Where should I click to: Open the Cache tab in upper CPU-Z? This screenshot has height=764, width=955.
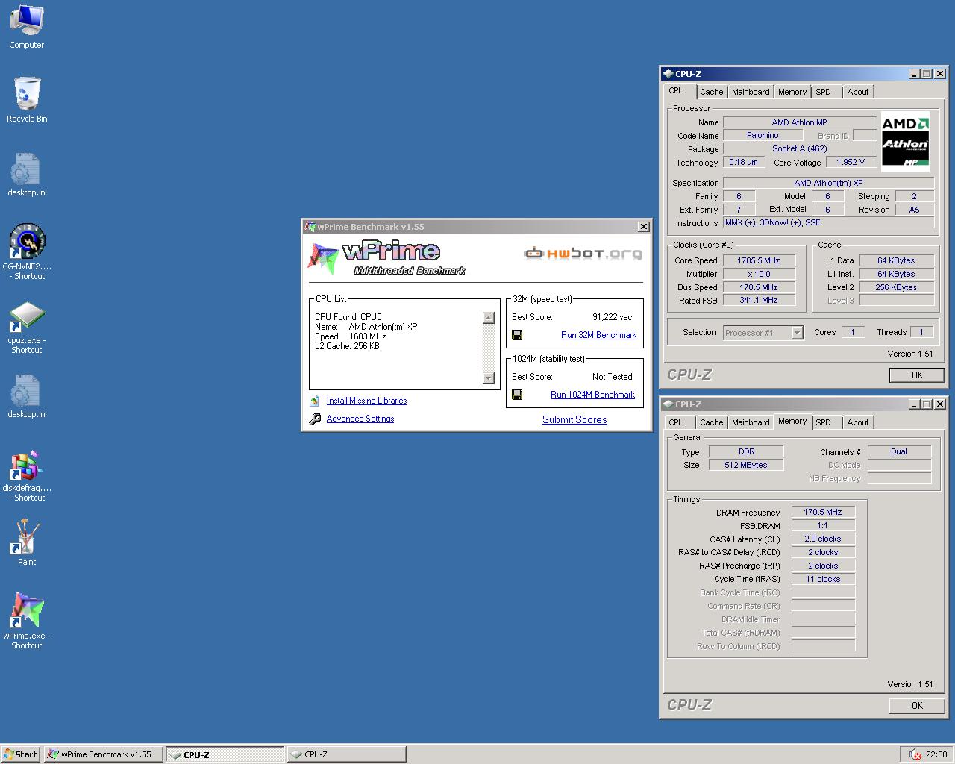click(x=711, y=92)
